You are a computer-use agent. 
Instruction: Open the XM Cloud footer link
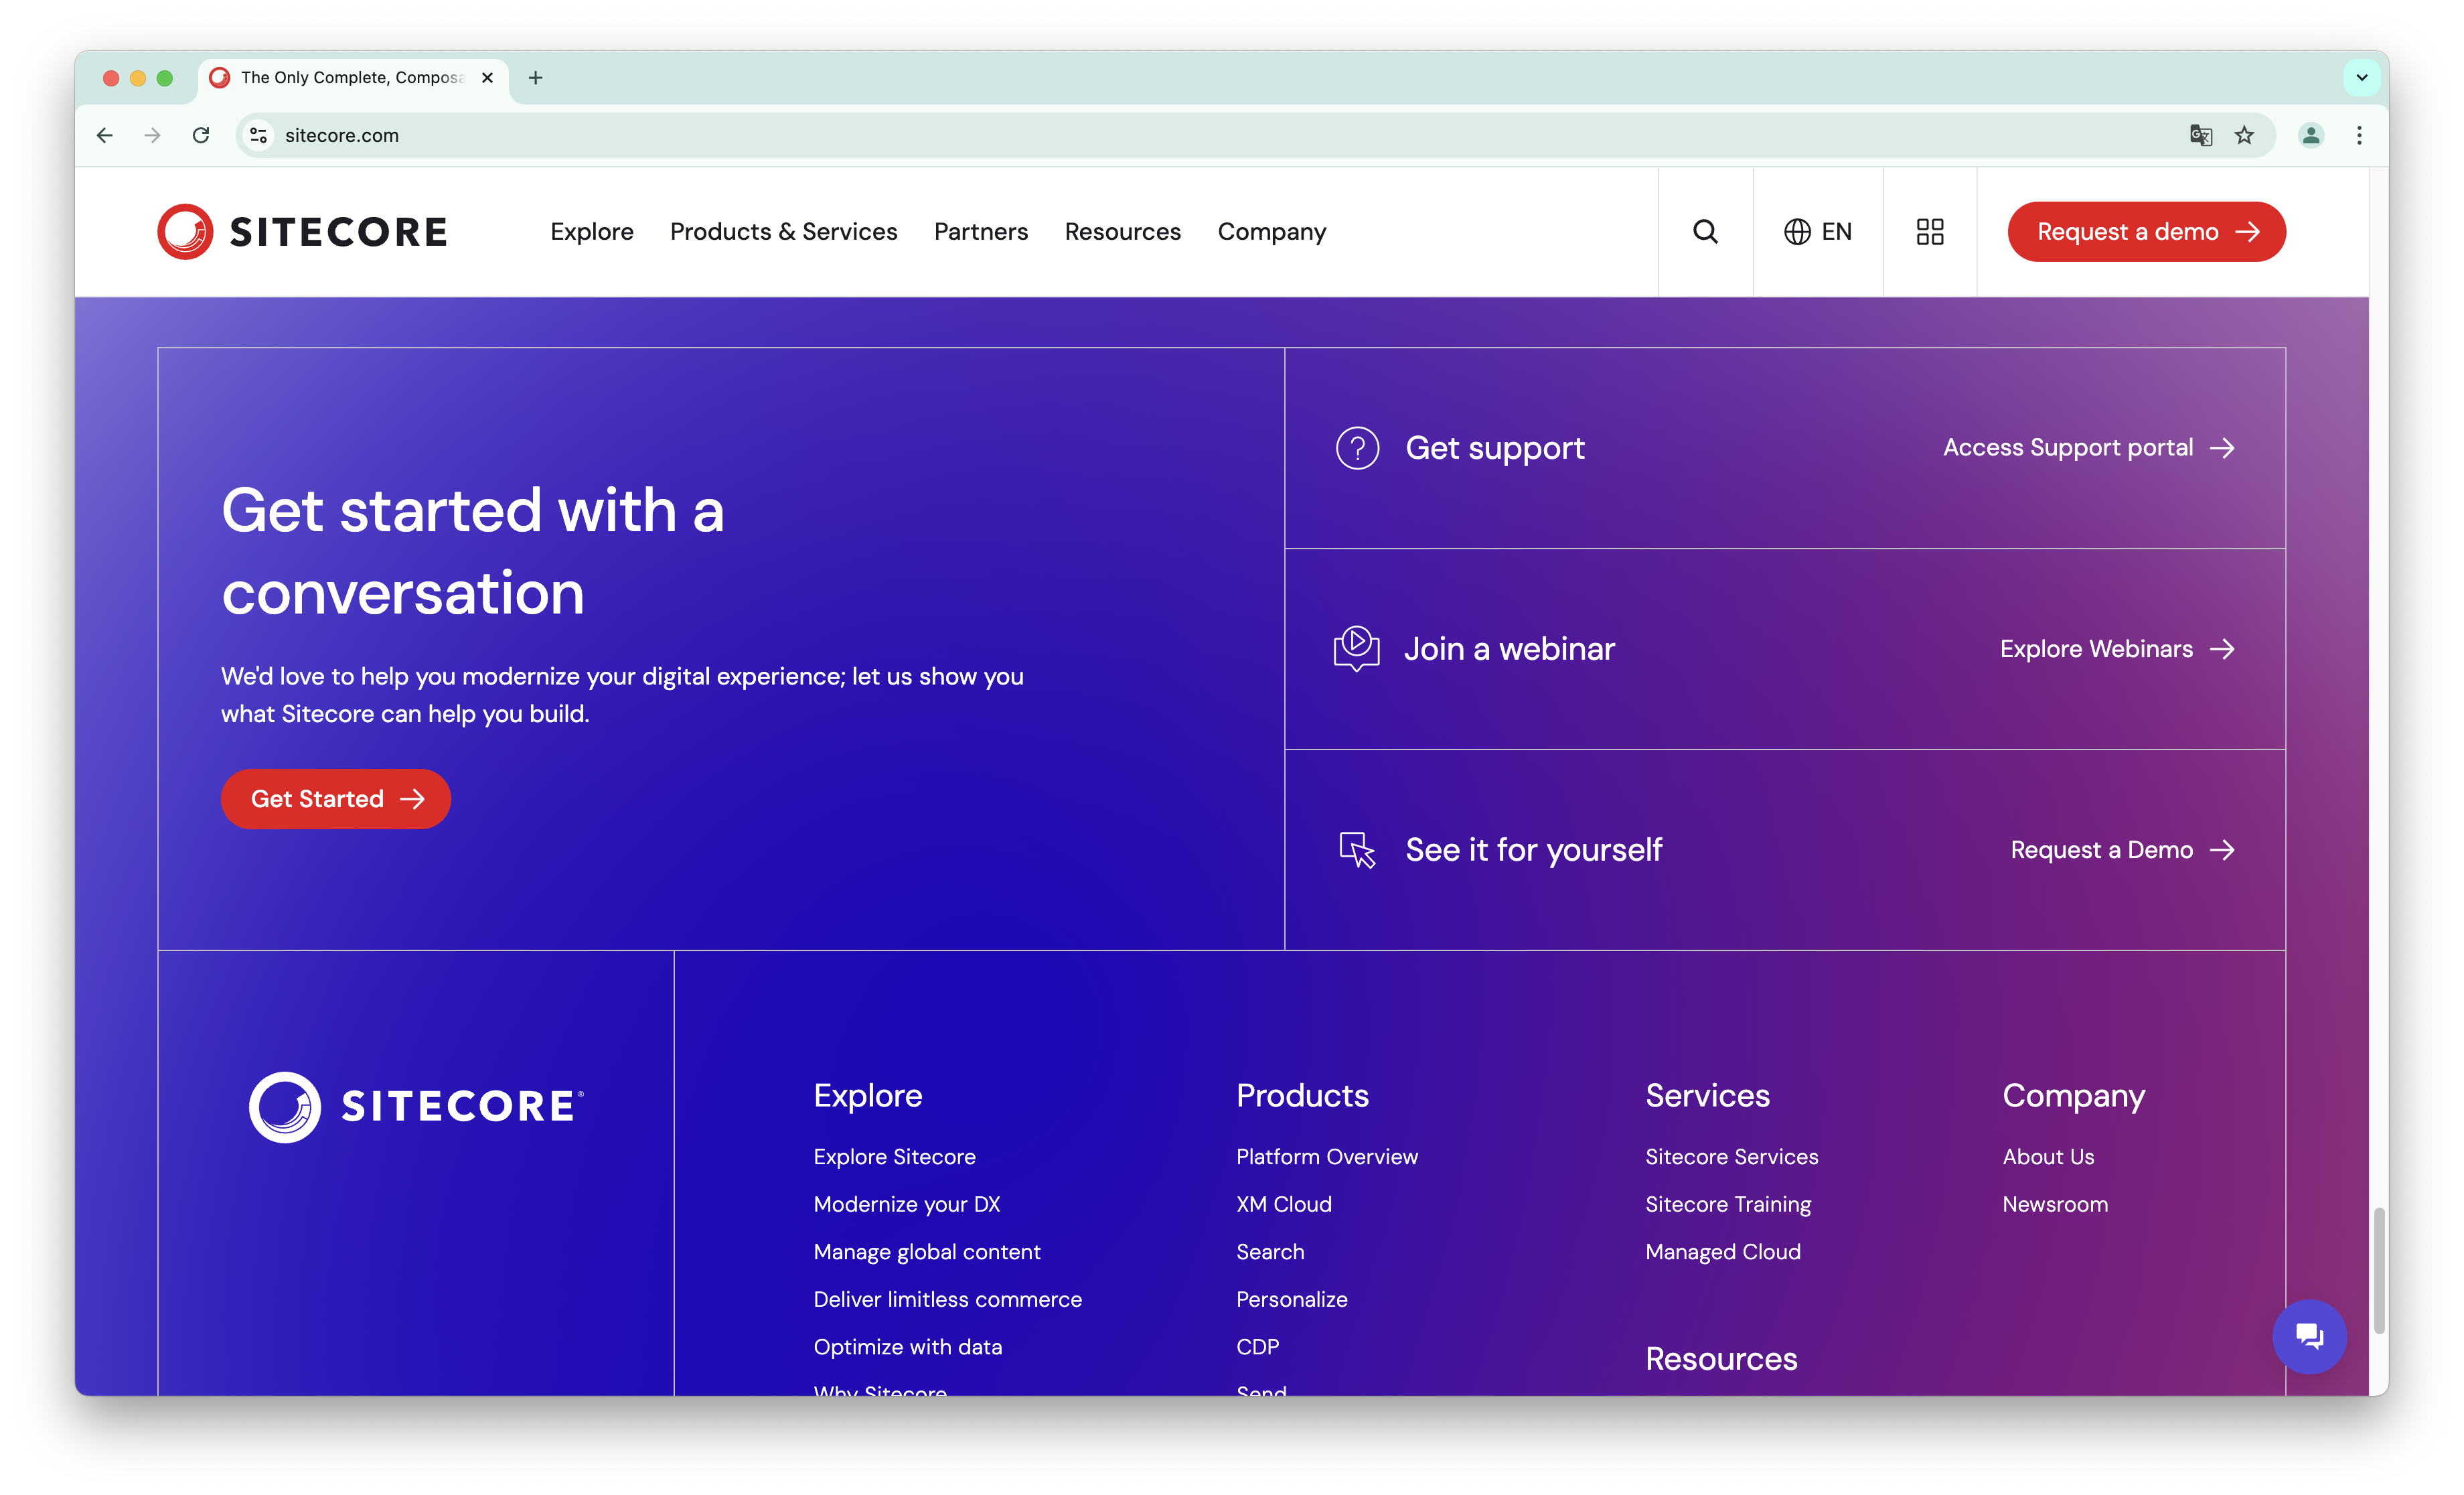click(x=1283, y=1205)
